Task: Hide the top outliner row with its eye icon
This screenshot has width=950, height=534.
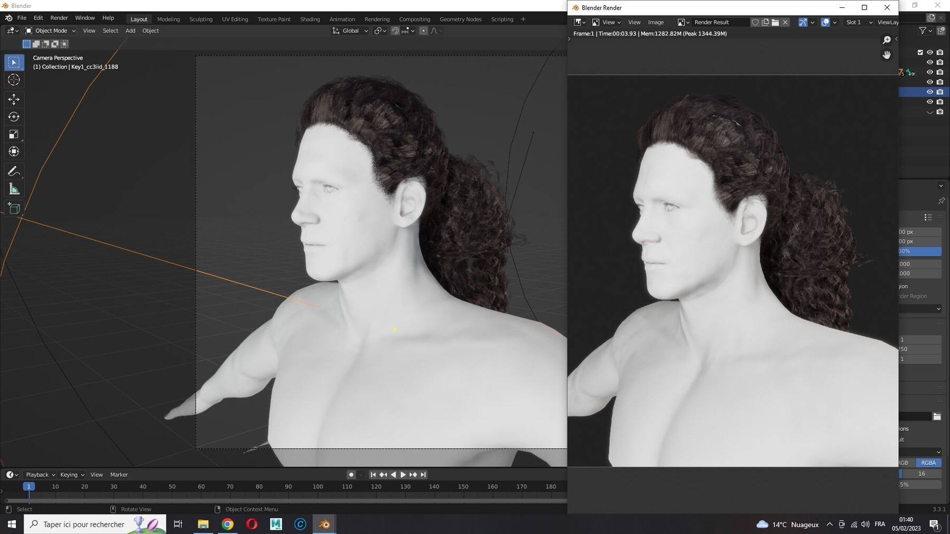Action: point(930,52)
